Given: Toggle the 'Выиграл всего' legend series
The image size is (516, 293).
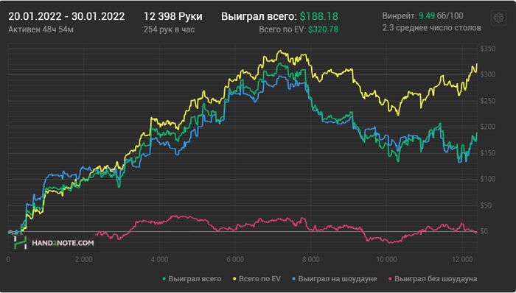Looking at the screenshot, I should (x=192, y=279).
